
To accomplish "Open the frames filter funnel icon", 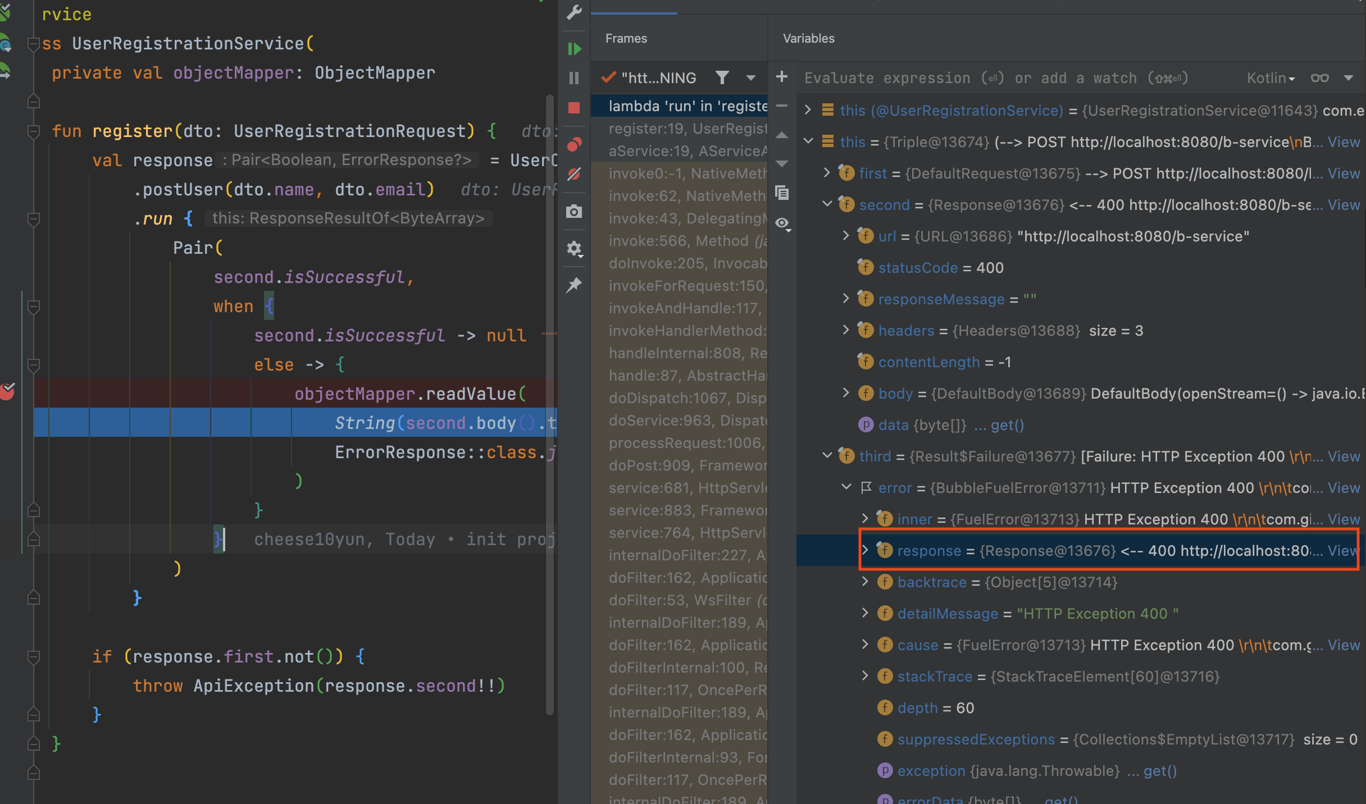I will click(x=722, y=77).
